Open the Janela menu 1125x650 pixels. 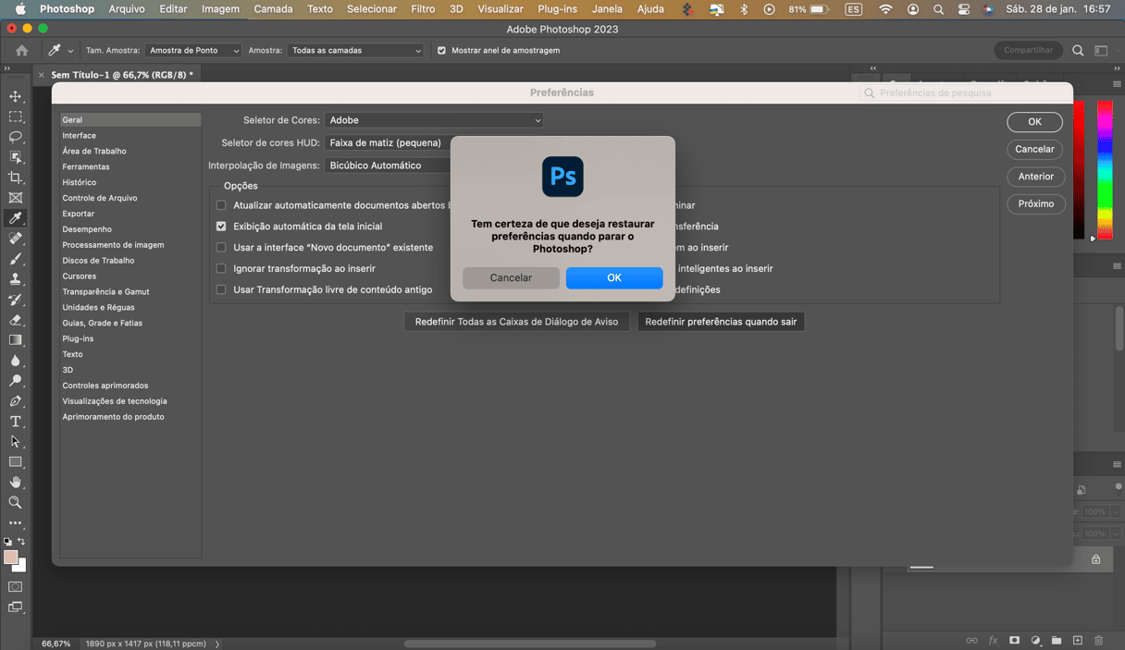[607, 9]
